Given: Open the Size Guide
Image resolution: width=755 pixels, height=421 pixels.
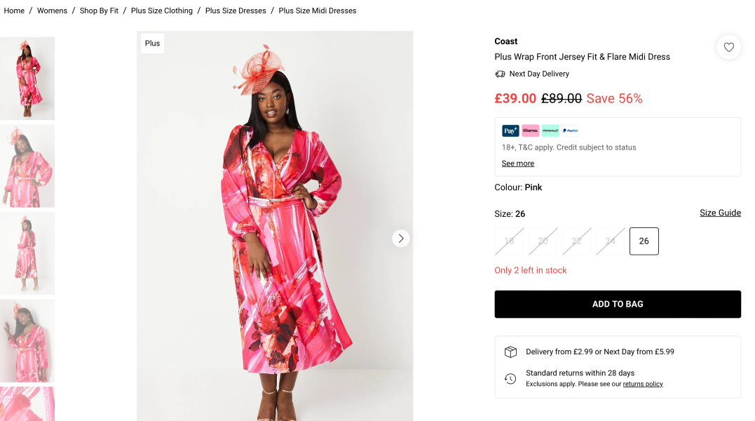Looking at the screenshot, I should [720, 213].
